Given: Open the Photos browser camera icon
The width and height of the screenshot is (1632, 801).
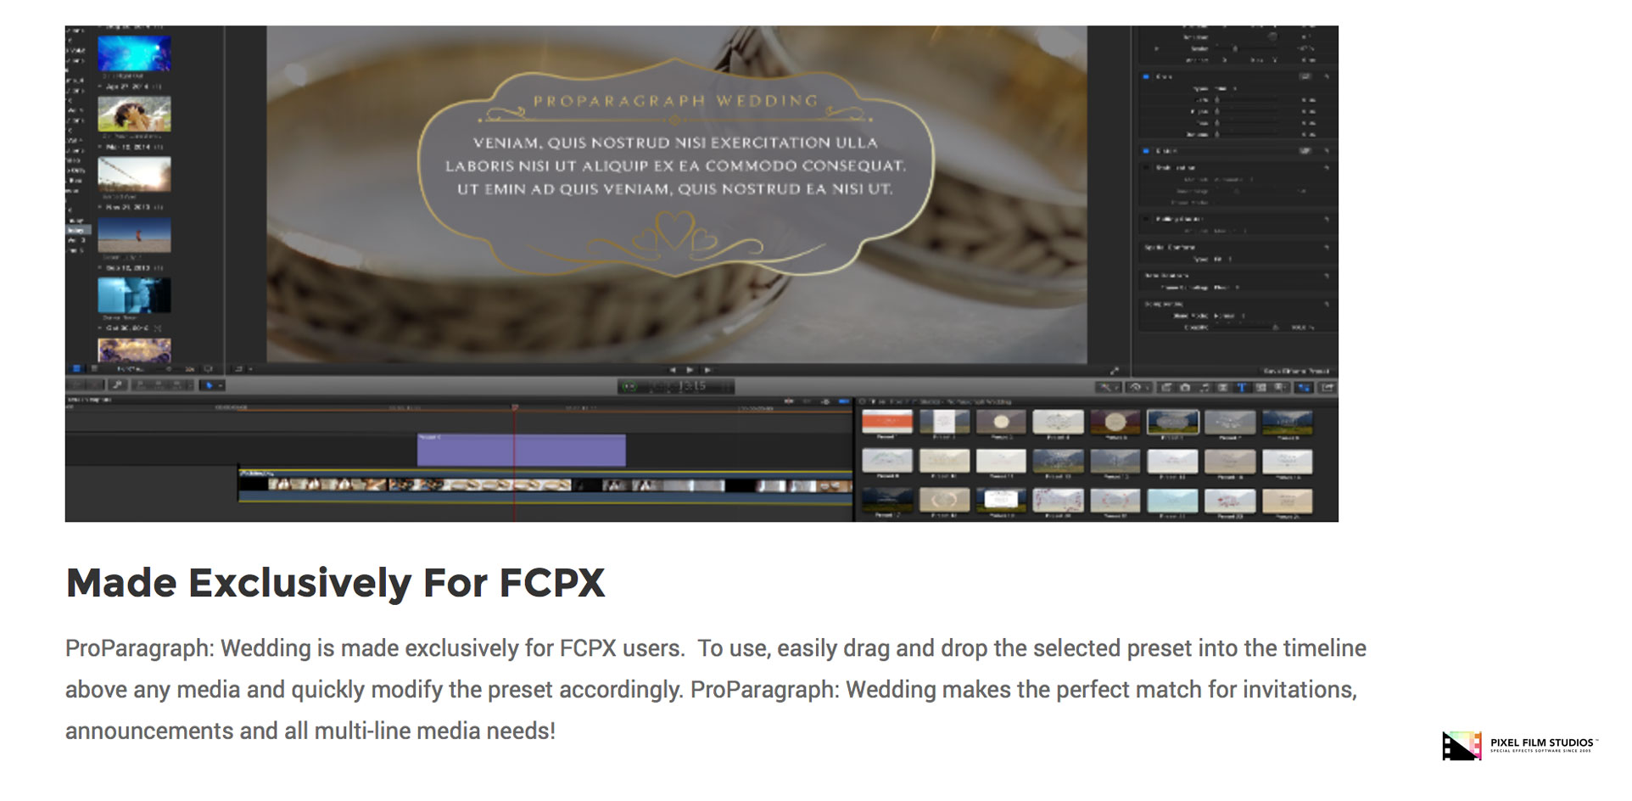Looking at the screenshot, I should [1185, 388].
